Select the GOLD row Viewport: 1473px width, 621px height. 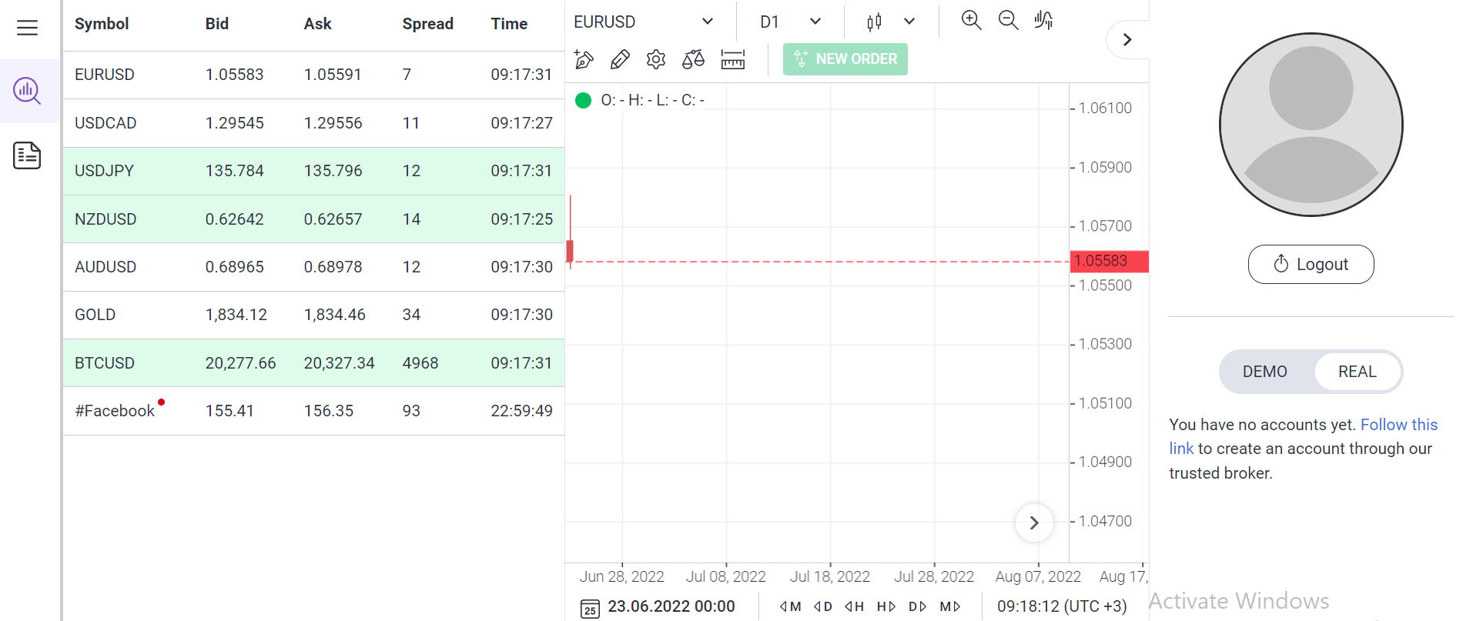point(314,315)
